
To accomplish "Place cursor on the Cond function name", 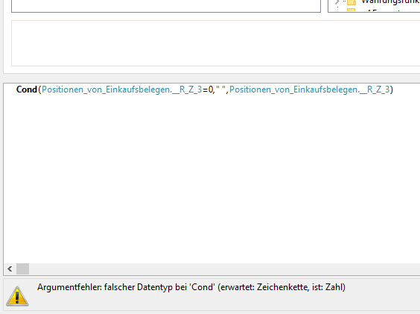I will [x=27, y=90].
